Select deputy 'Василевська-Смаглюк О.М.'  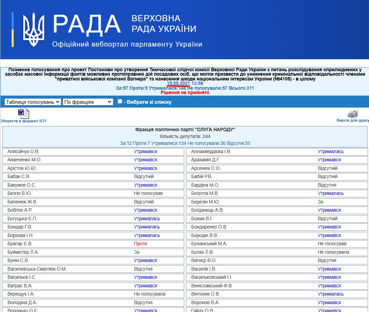point(37,269)
